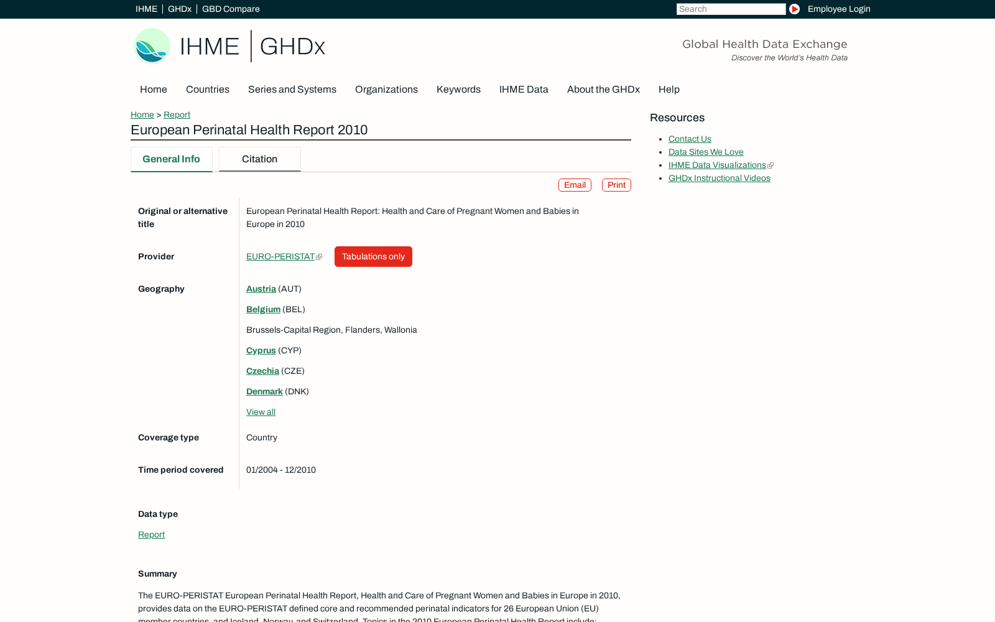Image resolution: width=995 pixels, height=622 pixels.
Task: Click time period value 01/2004 - 12/2010
Action: (x=281, y=470)
